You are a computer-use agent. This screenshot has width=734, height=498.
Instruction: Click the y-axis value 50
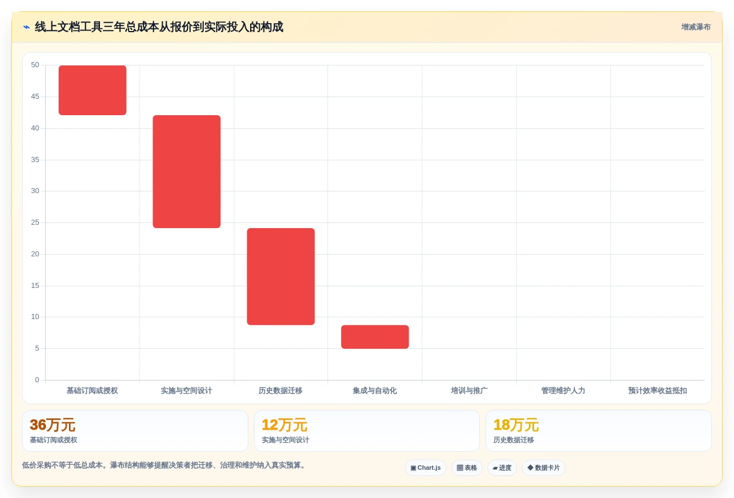point(35,65)
